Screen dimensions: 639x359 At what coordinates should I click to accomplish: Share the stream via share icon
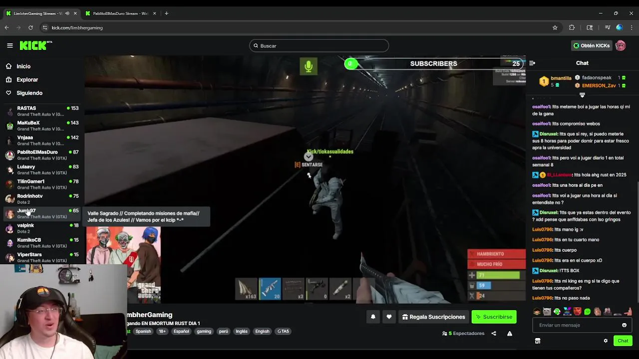pyautogui.click(x=494, y=334)
